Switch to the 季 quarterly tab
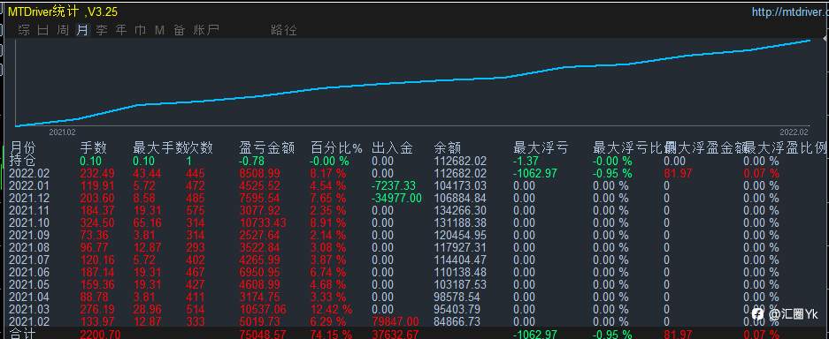829x339 pixels. (x=102, y=30)
